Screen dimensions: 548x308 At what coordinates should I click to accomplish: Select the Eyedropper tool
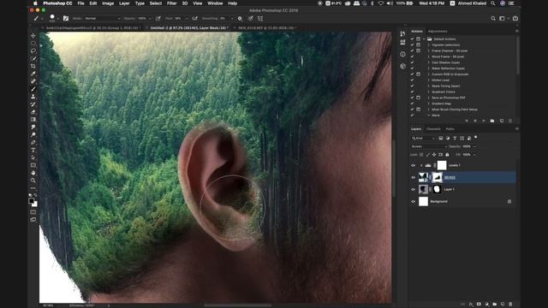pos(33,74)
